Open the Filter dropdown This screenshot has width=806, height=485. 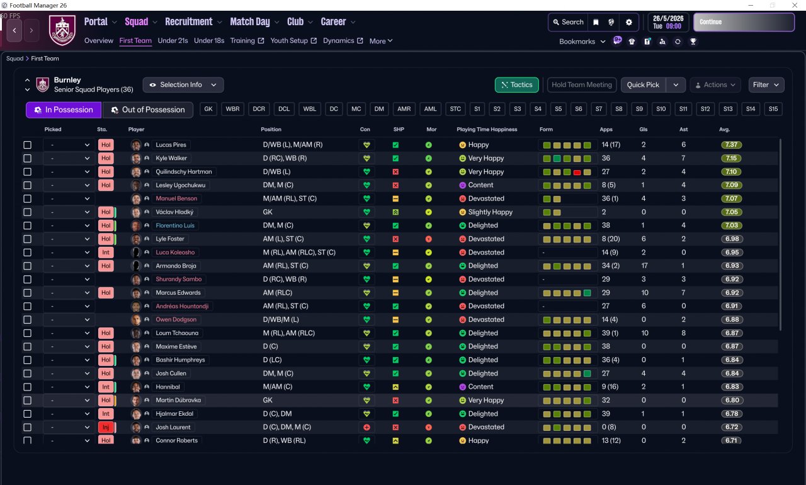tap(766, 85)
